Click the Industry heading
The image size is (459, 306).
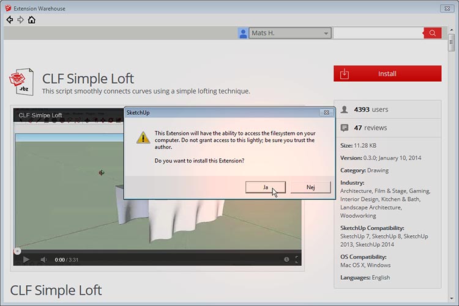pos(352,183)
